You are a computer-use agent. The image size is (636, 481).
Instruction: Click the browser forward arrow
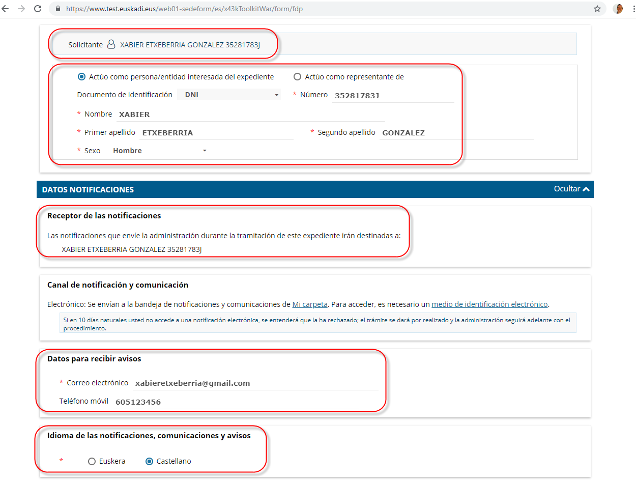(21, 9)
